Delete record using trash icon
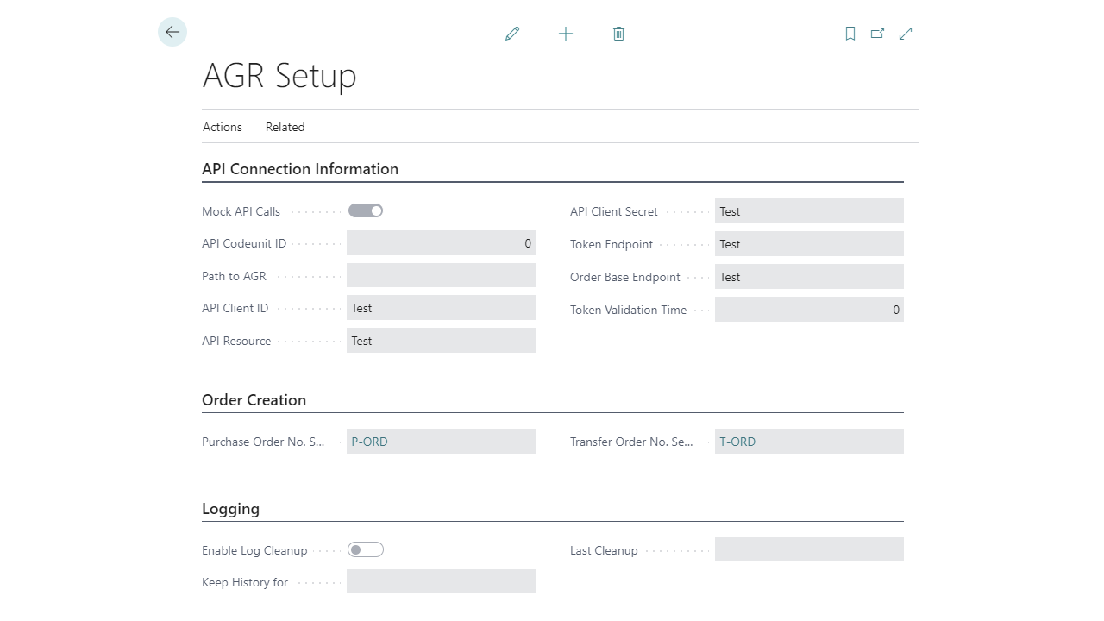This screenshot has height=621, width=1104. (x=618, y=34)
